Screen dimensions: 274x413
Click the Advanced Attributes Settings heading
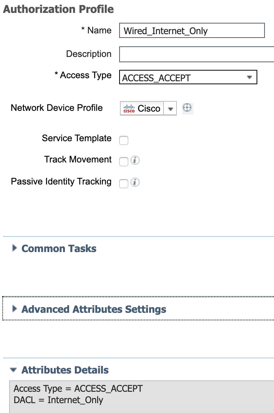tap(94, 309)
